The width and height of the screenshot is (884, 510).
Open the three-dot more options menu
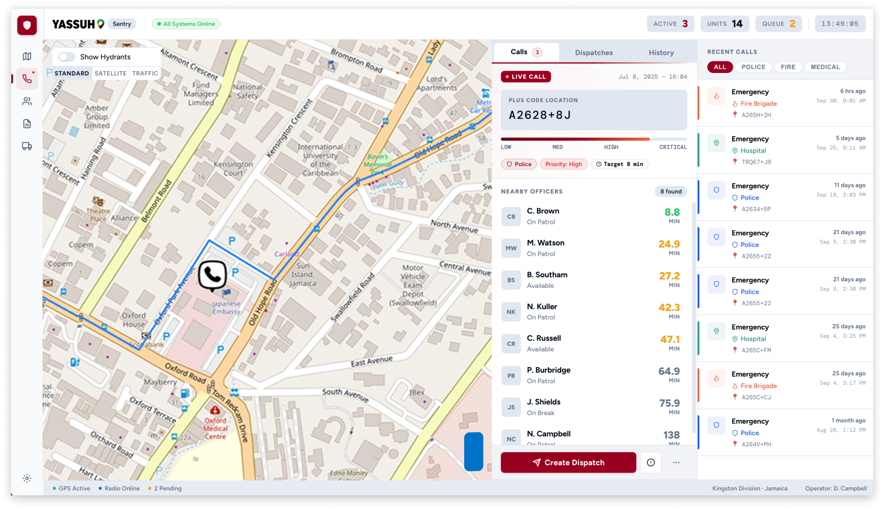pyautogui.click(x=676, y=463)
